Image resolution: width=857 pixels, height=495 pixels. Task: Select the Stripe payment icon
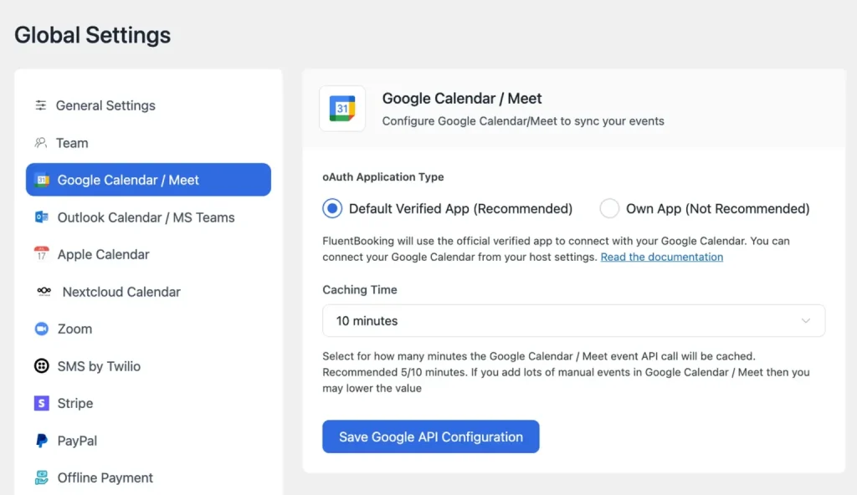pos(44,403)
